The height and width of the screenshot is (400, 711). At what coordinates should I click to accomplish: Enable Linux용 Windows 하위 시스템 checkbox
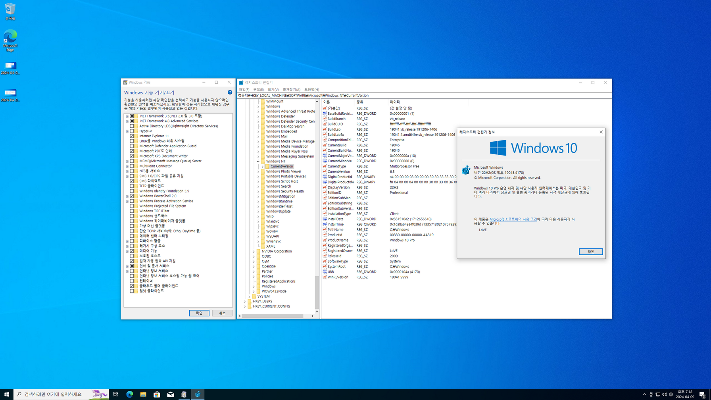(x=132, y=141)
